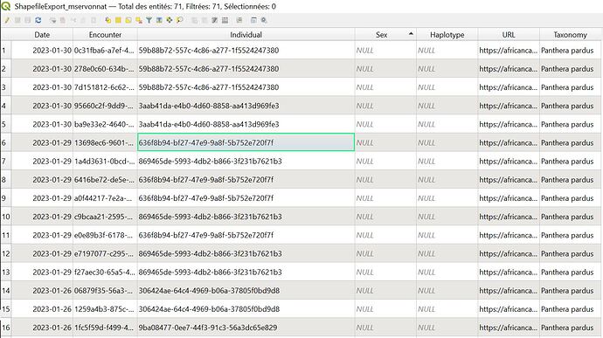Click Encounter cell c9bcaa21-2595-...
603x338 pixels.
pos(105,217)
